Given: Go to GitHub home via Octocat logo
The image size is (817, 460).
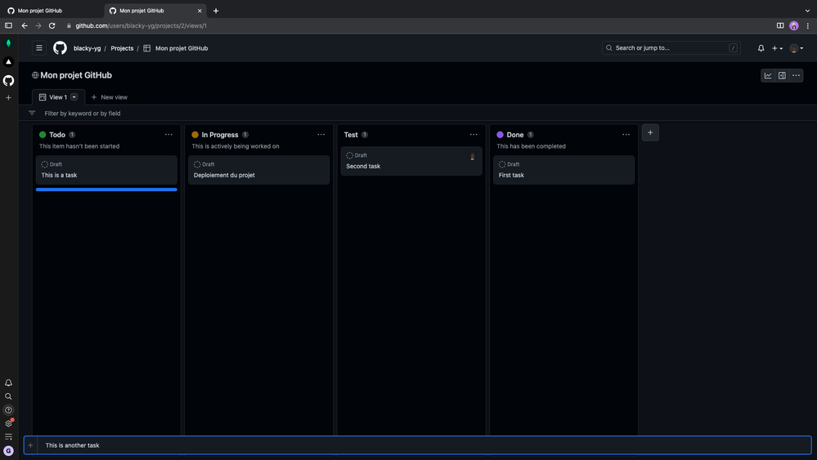Looking at the screenshot, I should 60,48.
